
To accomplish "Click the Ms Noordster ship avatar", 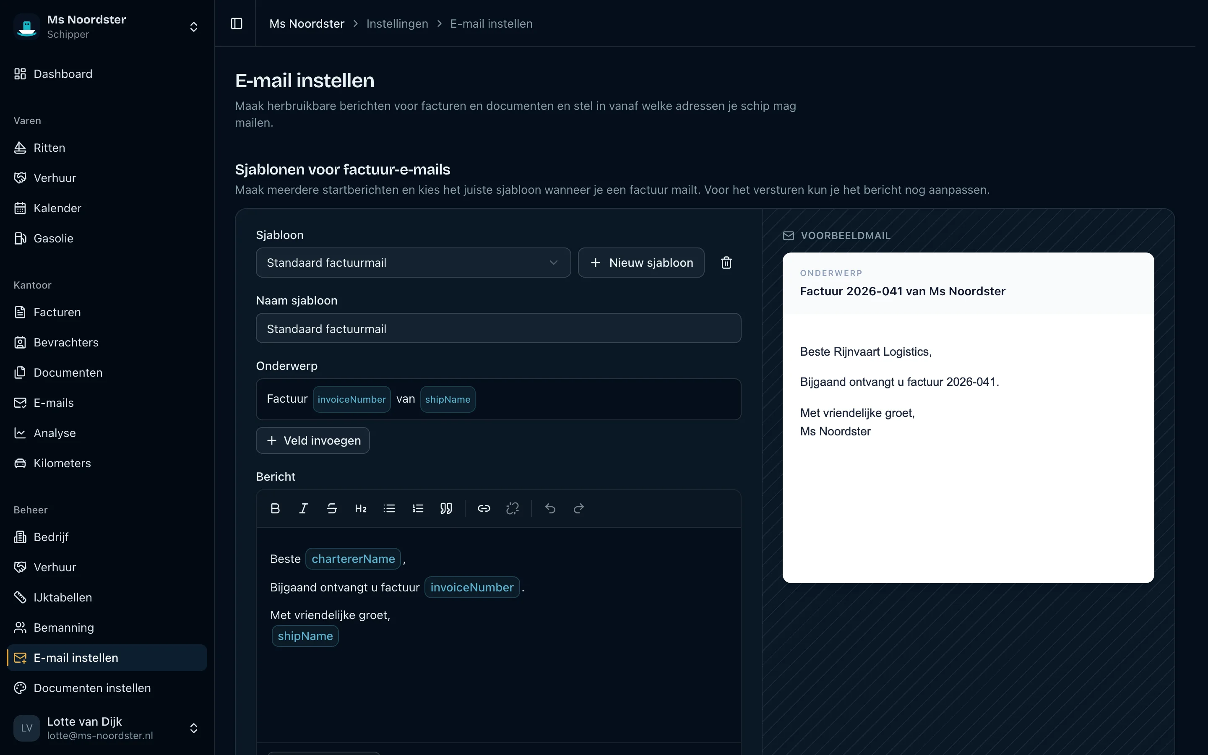I will coord(27,26).
